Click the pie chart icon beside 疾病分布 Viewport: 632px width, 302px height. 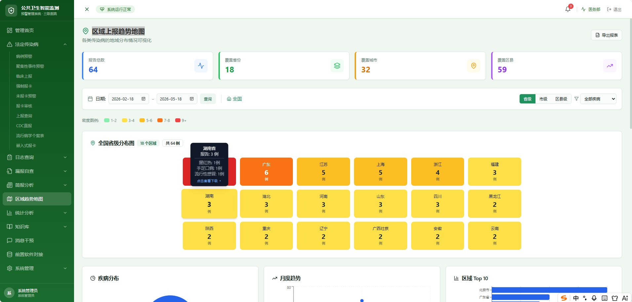[x=93, y=278]
